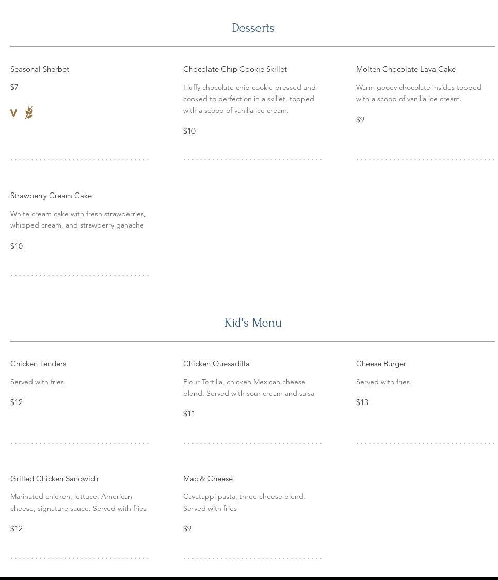Select the Desserts section heading
This screenshot has width=498, height=580.
click(253, 28)
